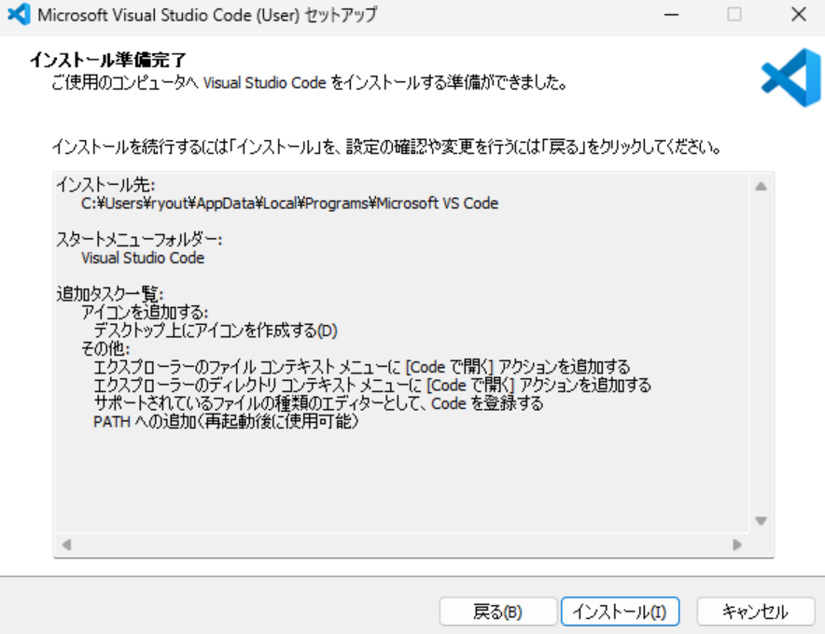Go back with the 戻る(B) button
The height and width of the screenshot is (634, 825).
click(x=498, y=613)
